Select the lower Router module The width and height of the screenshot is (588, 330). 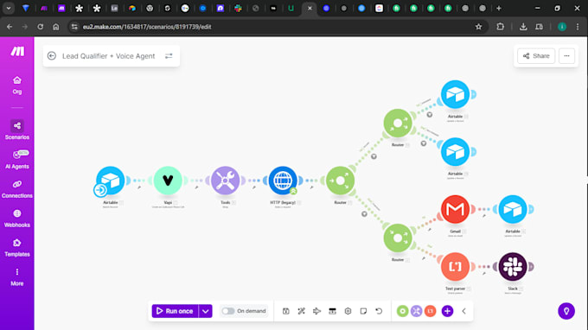(x=398, y=238)
